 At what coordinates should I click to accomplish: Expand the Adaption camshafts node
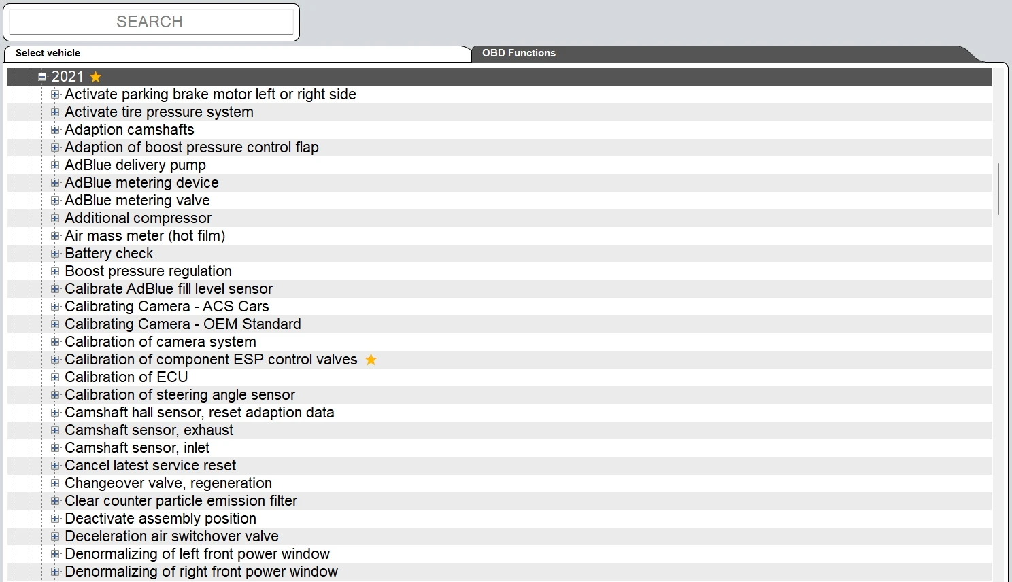click(55, 130)
